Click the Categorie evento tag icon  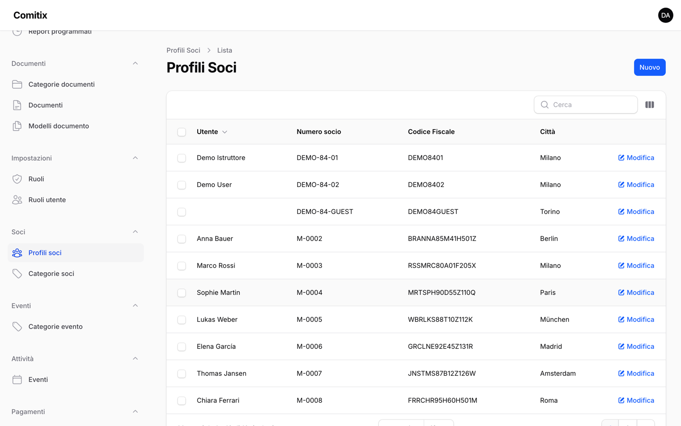click(17, 327)
